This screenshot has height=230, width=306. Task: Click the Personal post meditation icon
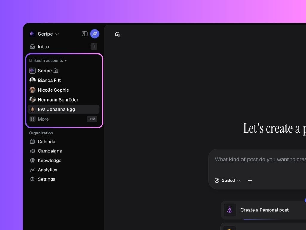click(x=230, y=210)
